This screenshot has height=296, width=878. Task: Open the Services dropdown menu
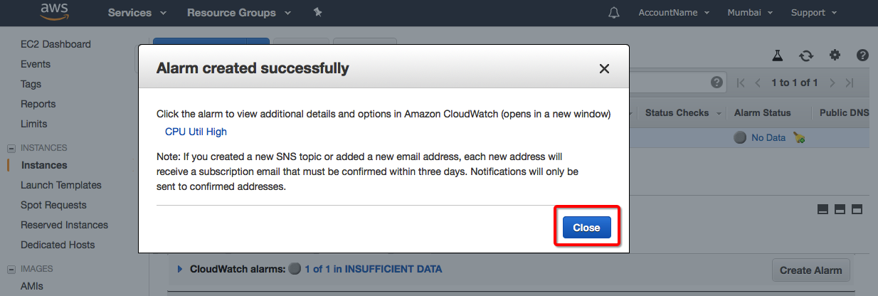coord(137,13)
